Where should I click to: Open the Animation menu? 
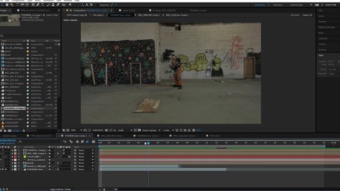48,1
